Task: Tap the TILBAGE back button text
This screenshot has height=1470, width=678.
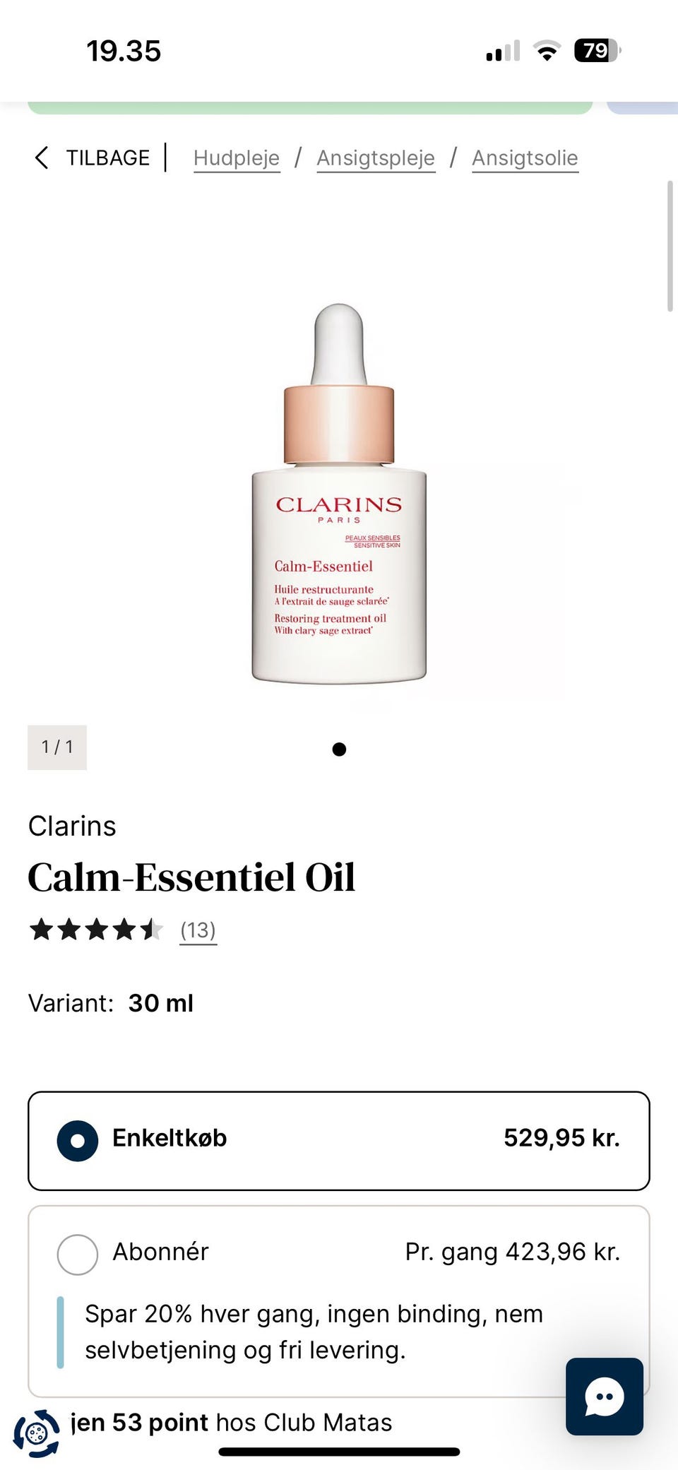Action: (108, 158)
